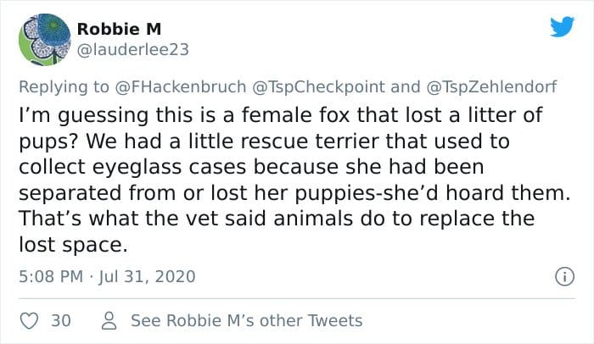See Robbie M's other Tweets
This screenshot has width=594, height=344.
[247, 321]
